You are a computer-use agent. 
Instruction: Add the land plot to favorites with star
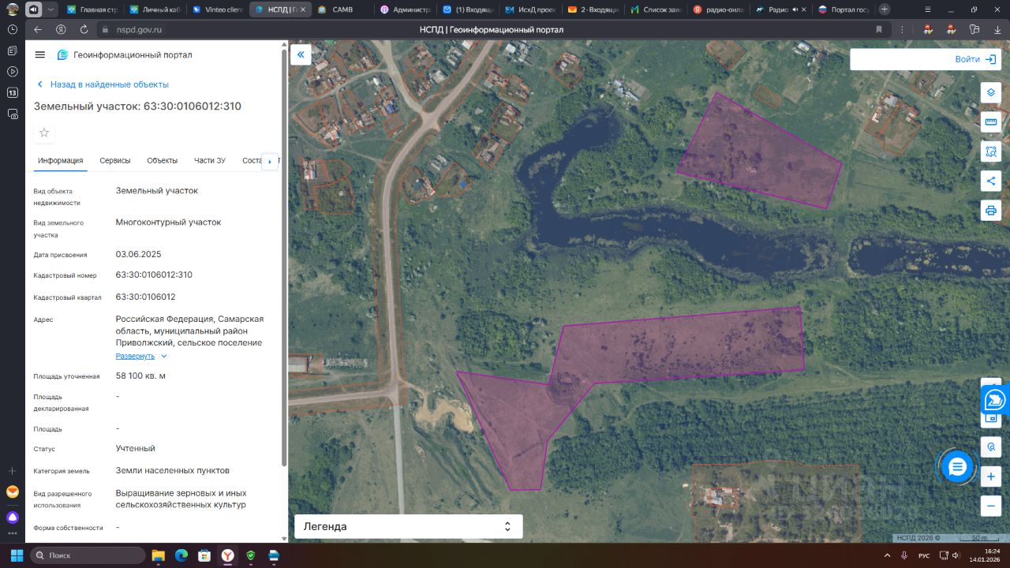(44, 133)
